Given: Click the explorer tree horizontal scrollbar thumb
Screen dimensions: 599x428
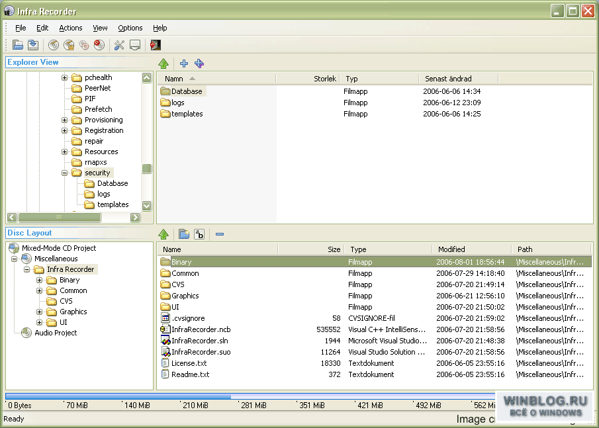Looking at the screenshot, I should click(x=59, y=217).
